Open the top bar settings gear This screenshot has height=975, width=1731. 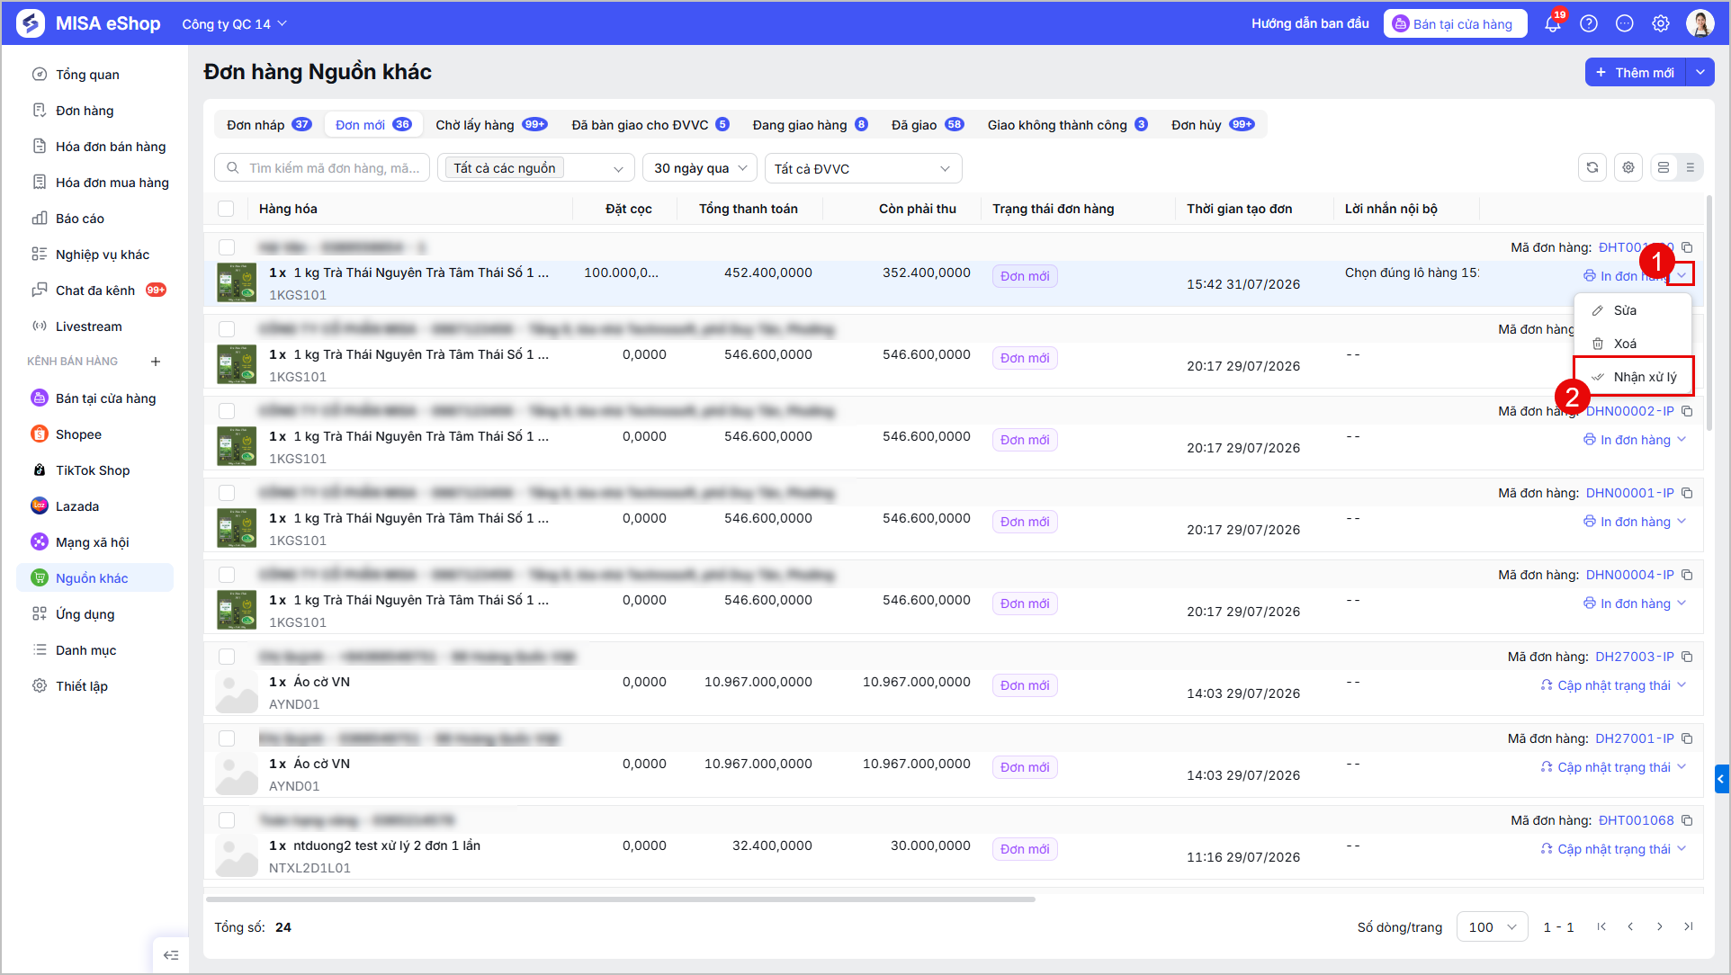pyautogui.click(x=1661, y=23)
